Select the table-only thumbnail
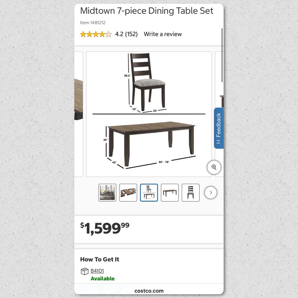Screen dimensions: 298x298 pos(169,193)
